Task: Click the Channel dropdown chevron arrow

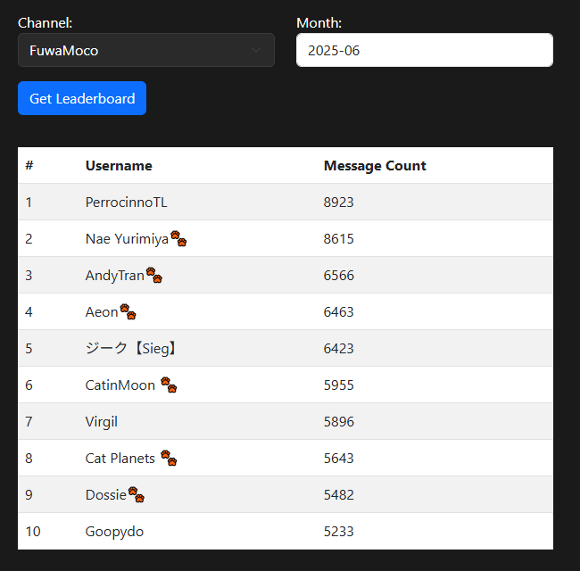Action: pos(256,51)
